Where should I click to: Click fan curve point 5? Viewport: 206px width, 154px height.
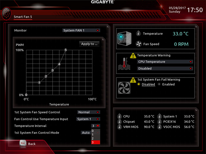click(x=66, y=50)
